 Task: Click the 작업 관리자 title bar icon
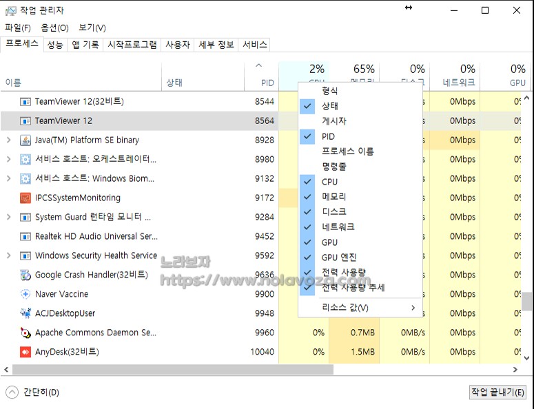10,11
